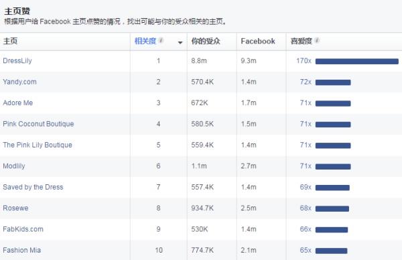Select the 774.7K audience value
The image size is (402, 260).
point(202,250)
